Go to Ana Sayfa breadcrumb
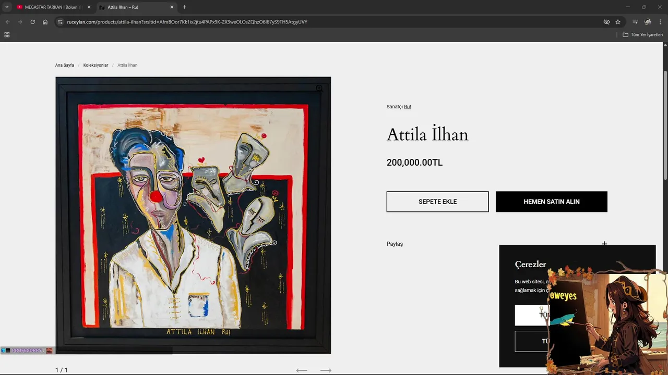 click(x=65, y=65)
